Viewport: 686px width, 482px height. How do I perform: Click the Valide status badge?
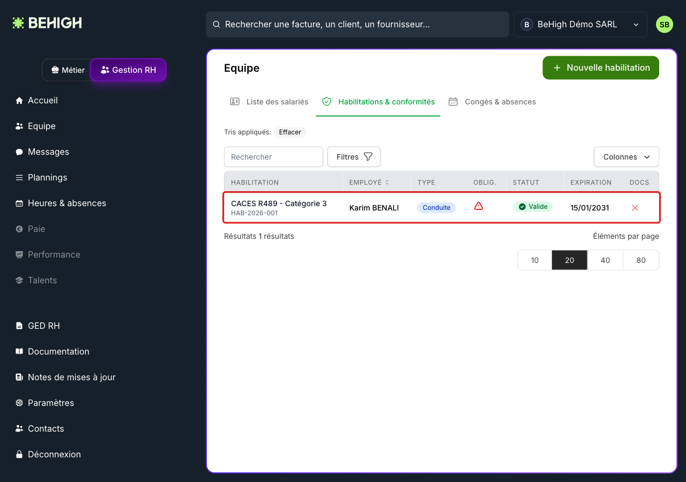[x=533, y=207]
